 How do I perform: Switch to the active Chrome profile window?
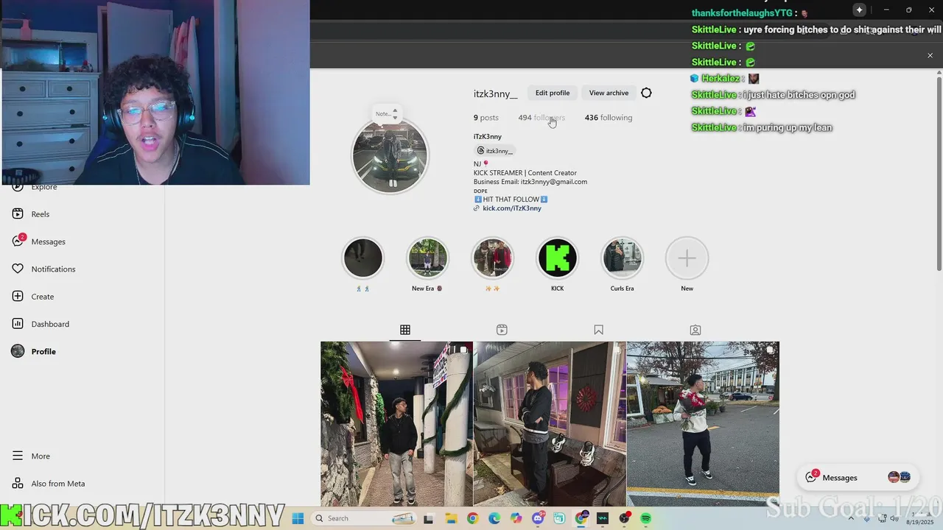[x=581, y=518]
